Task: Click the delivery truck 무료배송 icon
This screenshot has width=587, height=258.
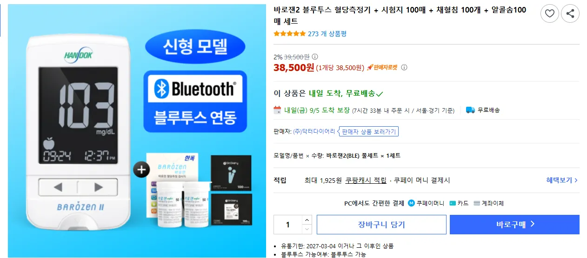Action: pos(470,110)
